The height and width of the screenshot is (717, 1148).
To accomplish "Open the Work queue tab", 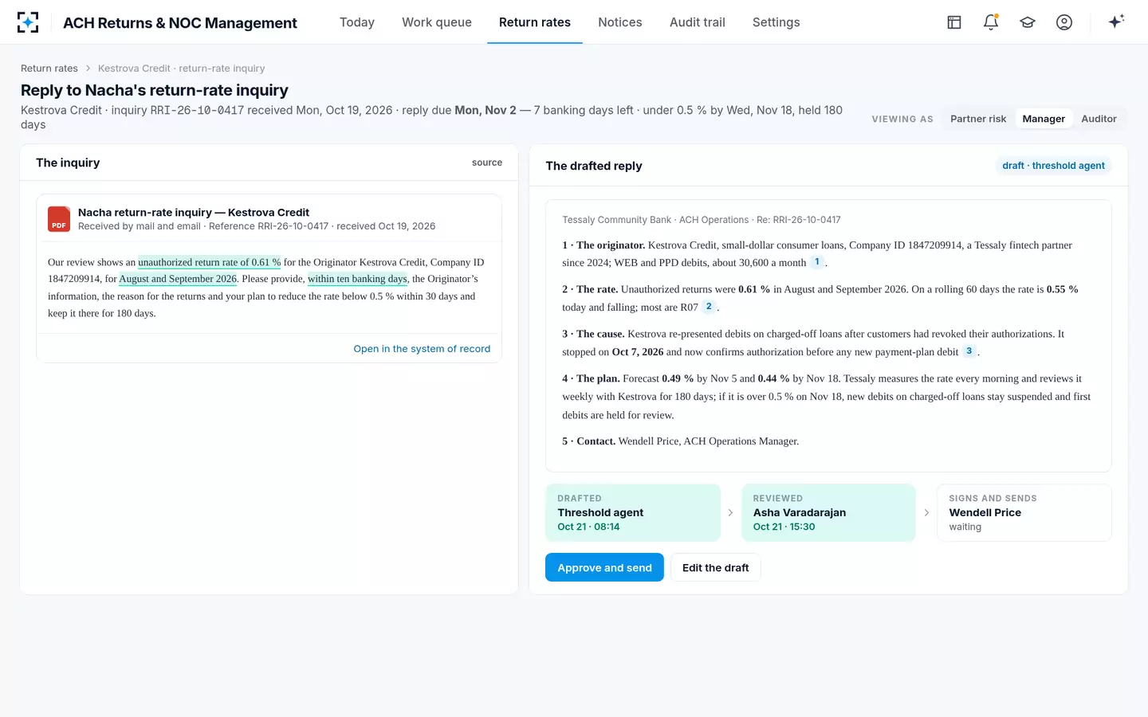I will 437,22.
